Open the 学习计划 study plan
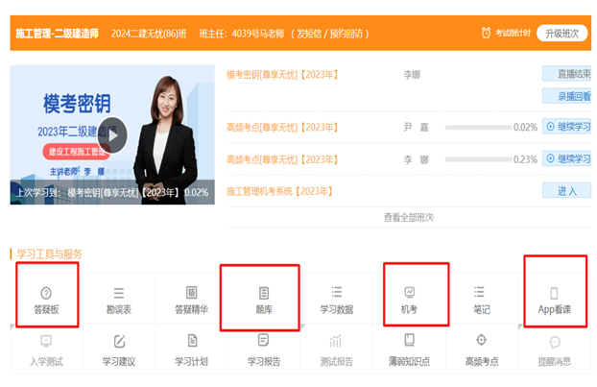 pyautogui.click(x=192, y=351)
